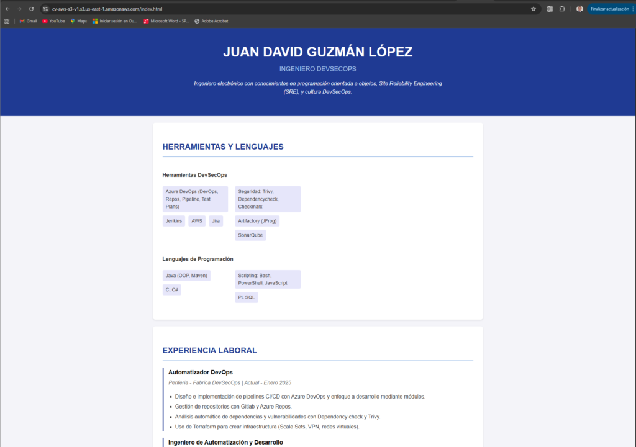This screenshot has height=447, width=636.
Task: Open the Maps bookmark
Action: click(x=78, y=21)
